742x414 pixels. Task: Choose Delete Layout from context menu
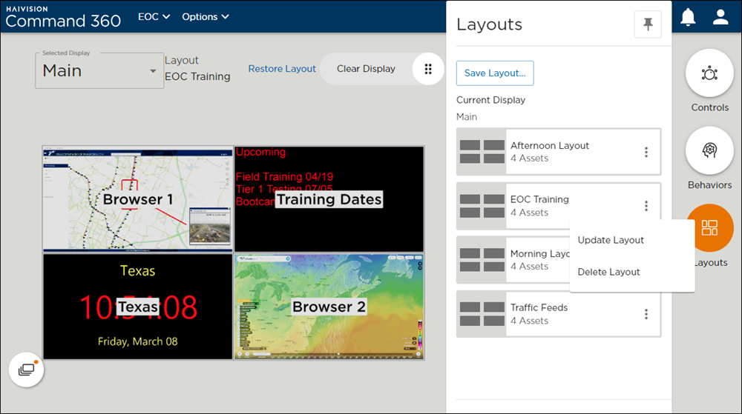click(x=608, y=272)
